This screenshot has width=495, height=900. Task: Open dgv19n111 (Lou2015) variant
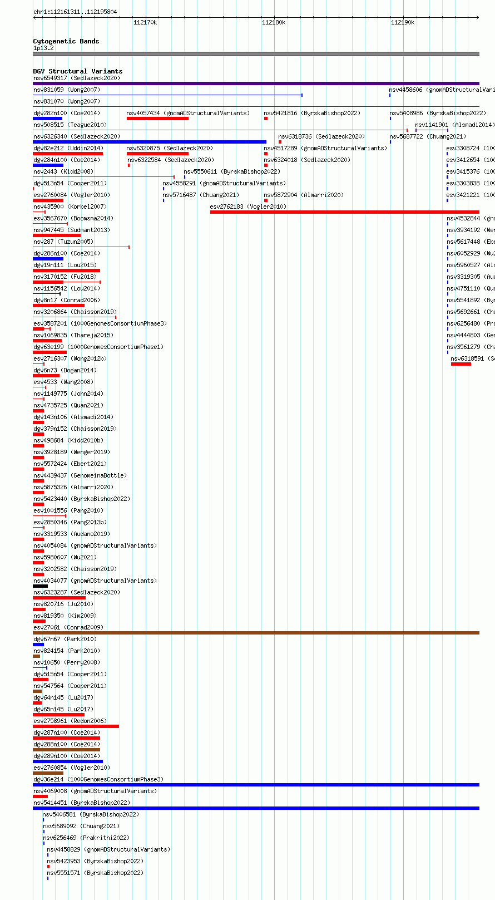pyautogui.click(x=65, y=265)
